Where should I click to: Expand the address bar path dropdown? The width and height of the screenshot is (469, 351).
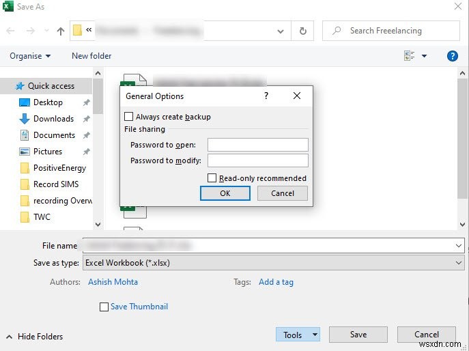click(281, 31)
